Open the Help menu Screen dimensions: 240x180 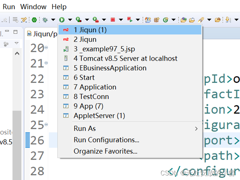click(59, 7)
